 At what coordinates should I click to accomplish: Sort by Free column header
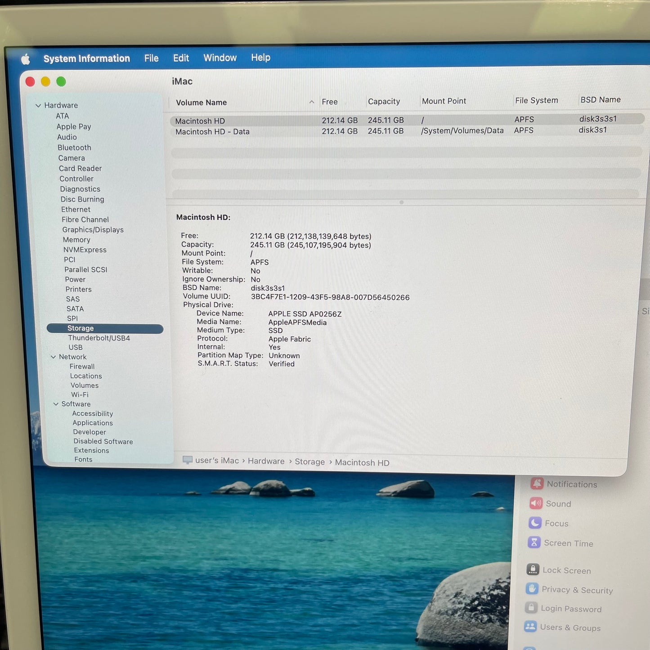[330, 102]
